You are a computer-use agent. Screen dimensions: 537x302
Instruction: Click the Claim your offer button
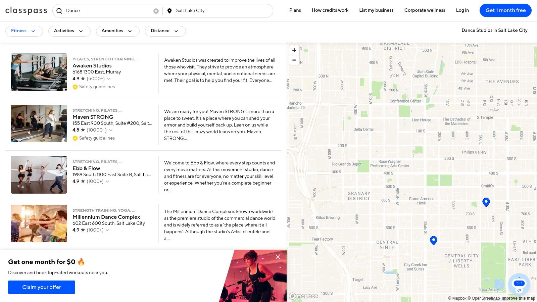[x=42, y=287]
